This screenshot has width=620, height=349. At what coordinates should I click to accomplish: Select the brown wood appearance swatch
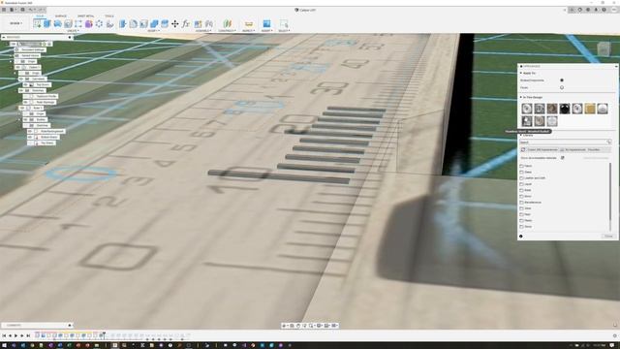552,109
